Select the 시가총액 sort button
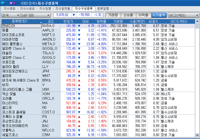This screenshot has width=200, height=139. (159, 15)
